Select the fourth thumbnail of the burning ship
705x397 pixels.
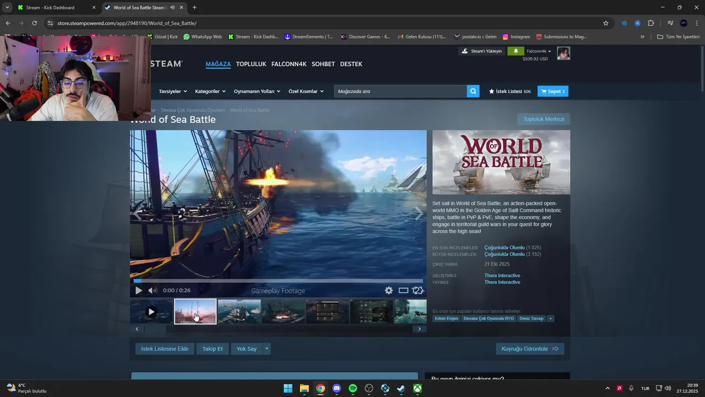[283, 312]
